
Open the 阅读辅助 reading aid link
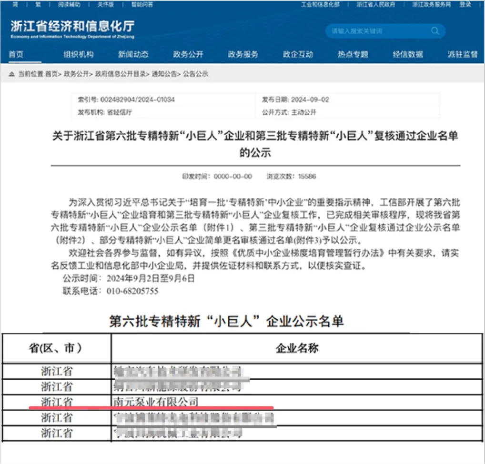69,4
